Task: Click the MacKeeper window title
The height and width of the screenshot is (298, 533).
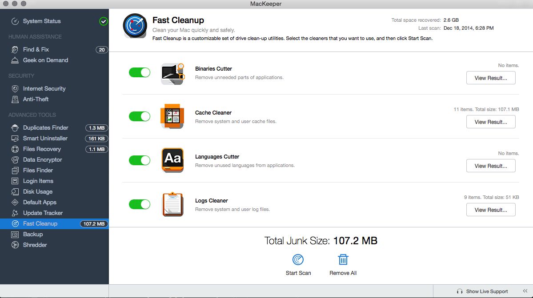Action: (x=266, y=4)
